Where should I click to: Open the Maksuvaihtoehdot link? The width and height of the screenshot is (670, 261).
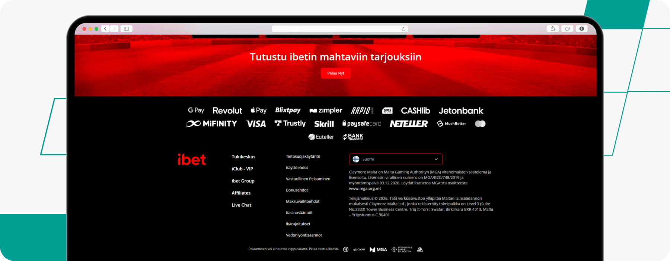tap(303, 202)
